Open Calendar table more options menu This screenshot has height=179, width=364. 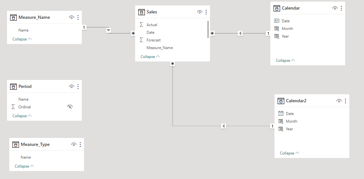pyautogui.click(x=341, y=8)
